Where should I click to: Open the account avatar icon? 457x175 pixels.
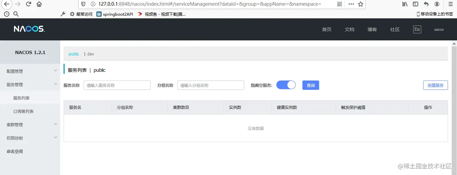point(437,4)
